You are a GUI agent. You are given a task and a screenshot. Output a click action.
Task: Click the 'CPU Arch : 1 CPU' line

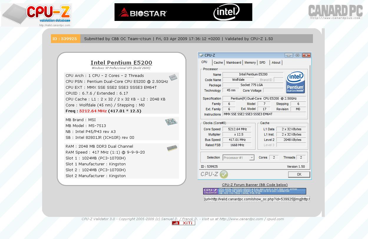[105, 76]
